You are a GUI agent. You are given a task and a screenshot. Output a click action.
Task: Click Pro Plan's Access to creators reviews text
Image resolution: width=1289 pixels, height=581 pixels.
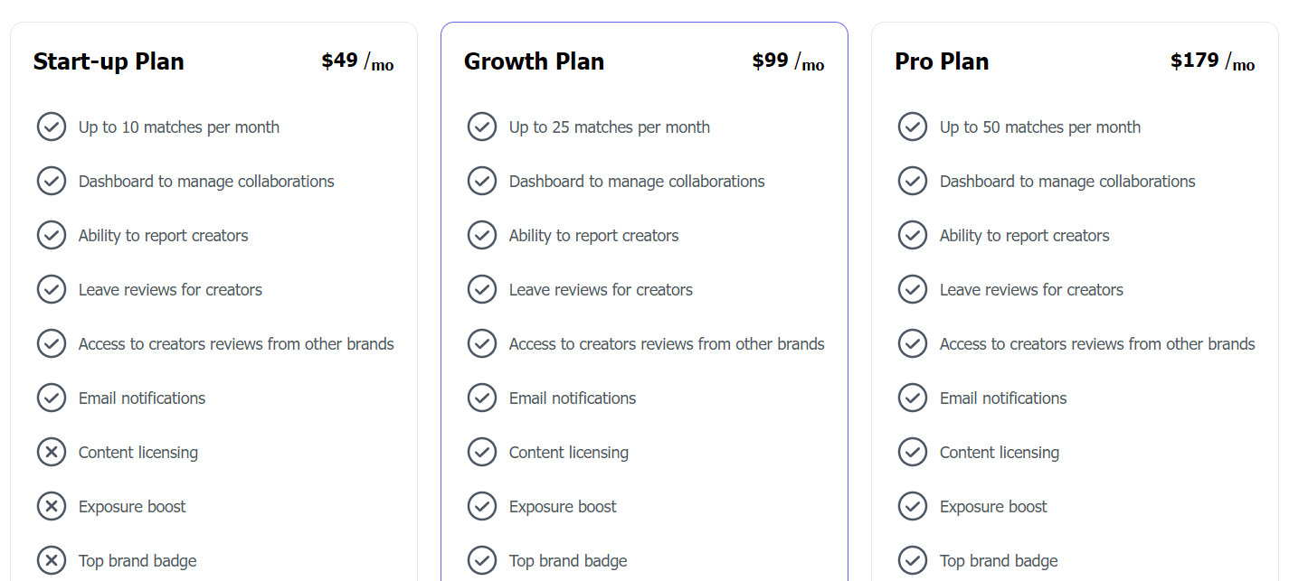[x=1097, y=344]
